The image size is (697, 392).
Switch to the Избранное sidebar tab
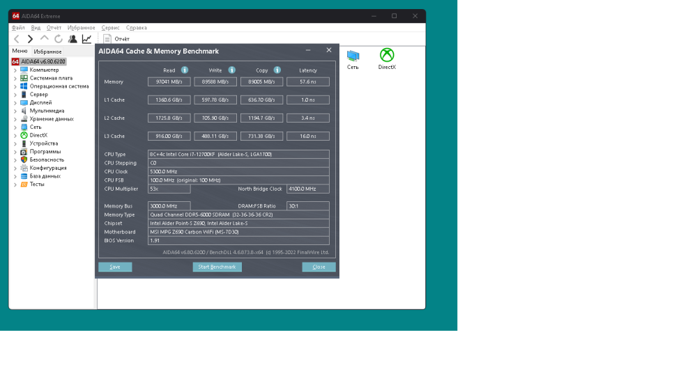pyautogui.click(x=47, y=52)
